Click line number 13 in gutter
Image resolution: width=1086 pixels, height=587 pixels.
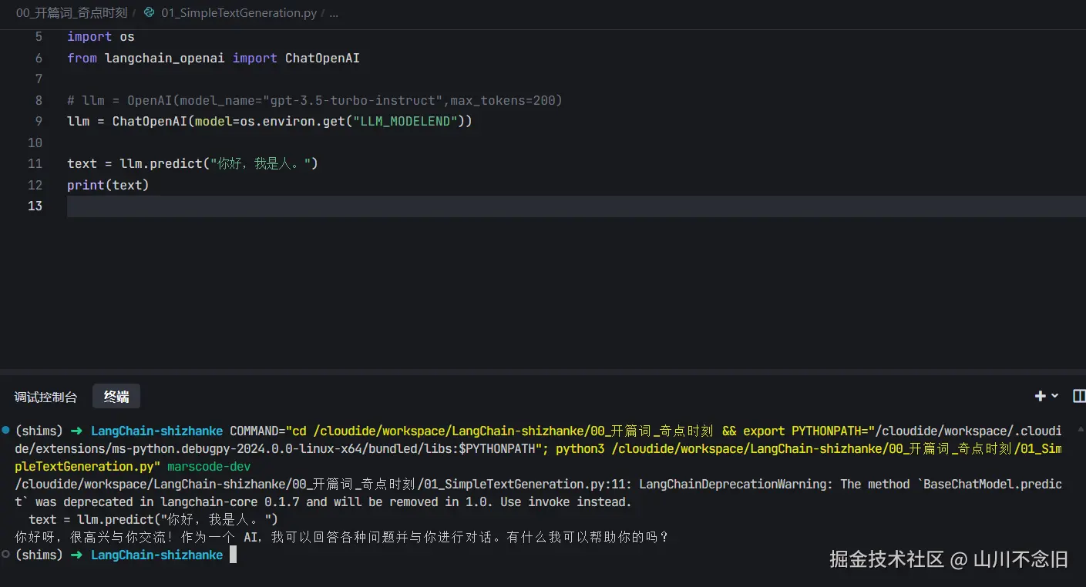click(35, 206)
